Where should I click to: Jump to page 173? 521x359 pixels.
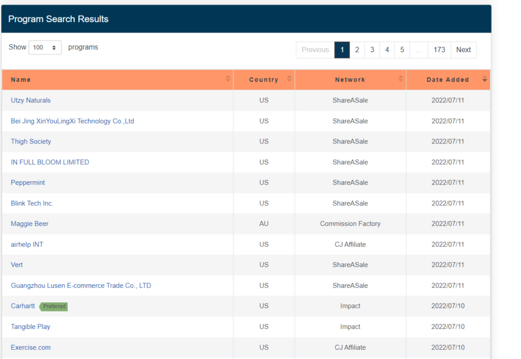pyautogui.click(x=439, y=50)
